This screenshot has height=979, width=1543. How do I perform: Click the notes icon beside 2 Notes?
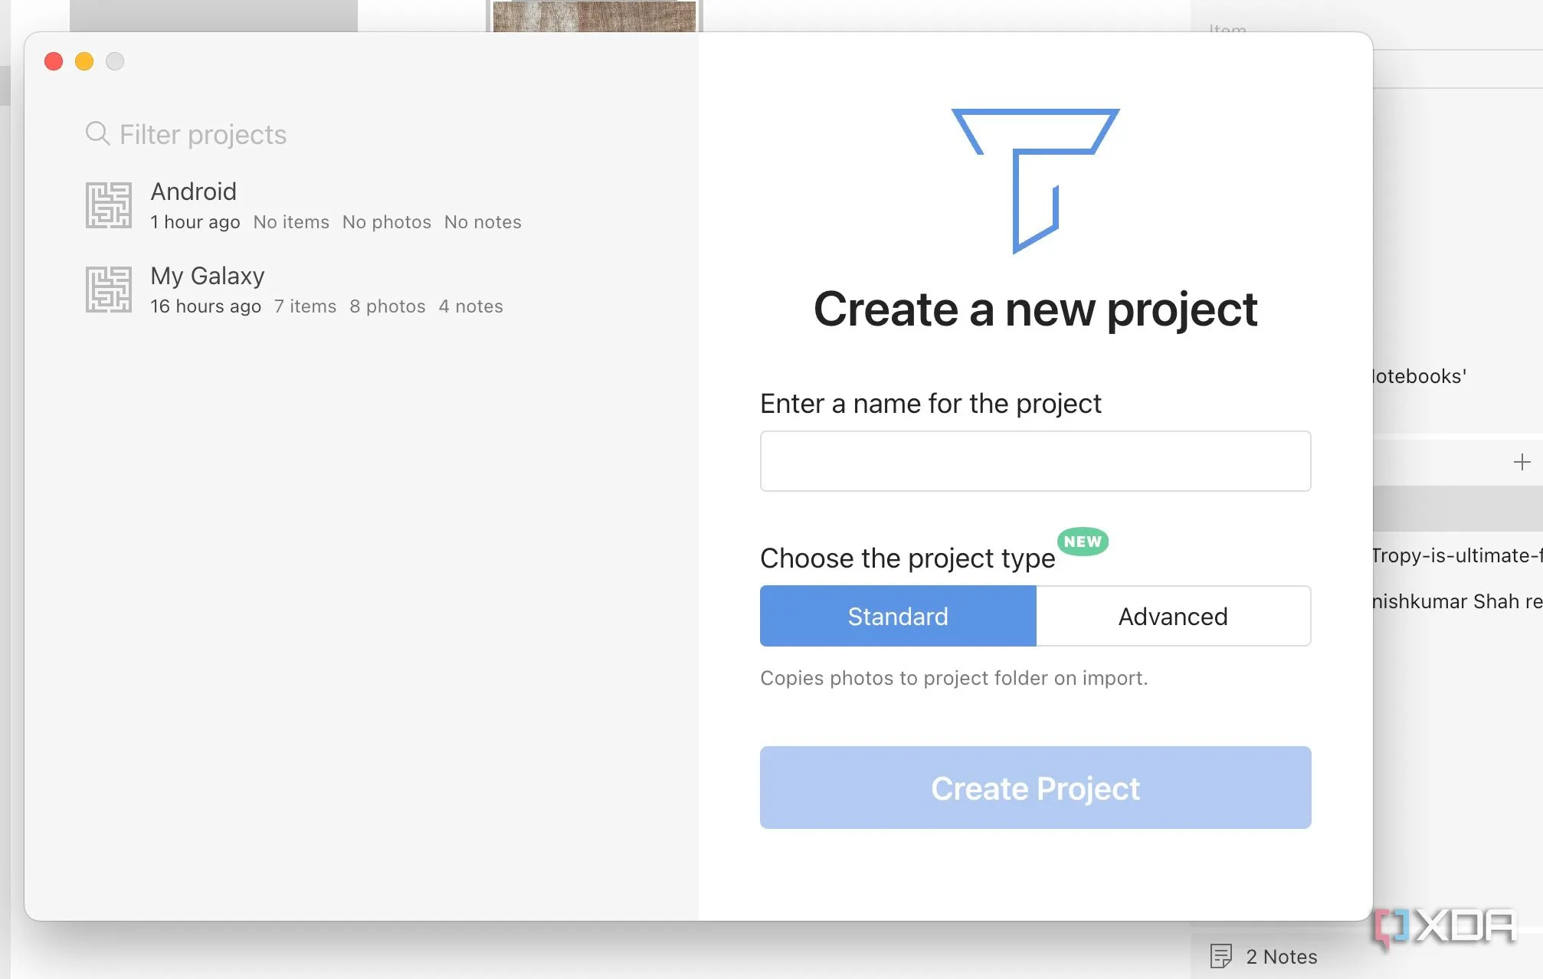click(x=1220, y=956)
